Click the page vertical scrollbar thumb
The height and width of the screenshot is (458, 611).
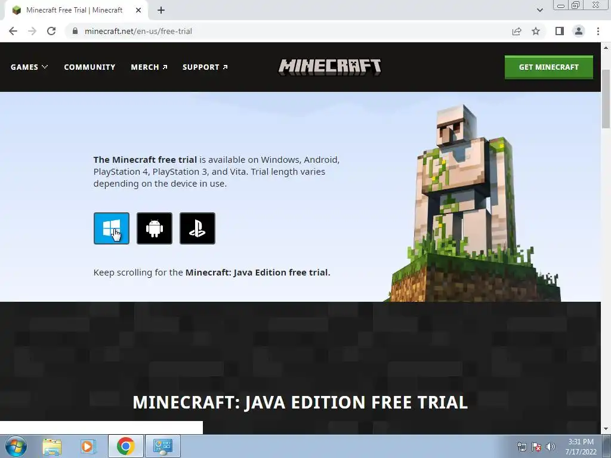click(x=606, y=100)
